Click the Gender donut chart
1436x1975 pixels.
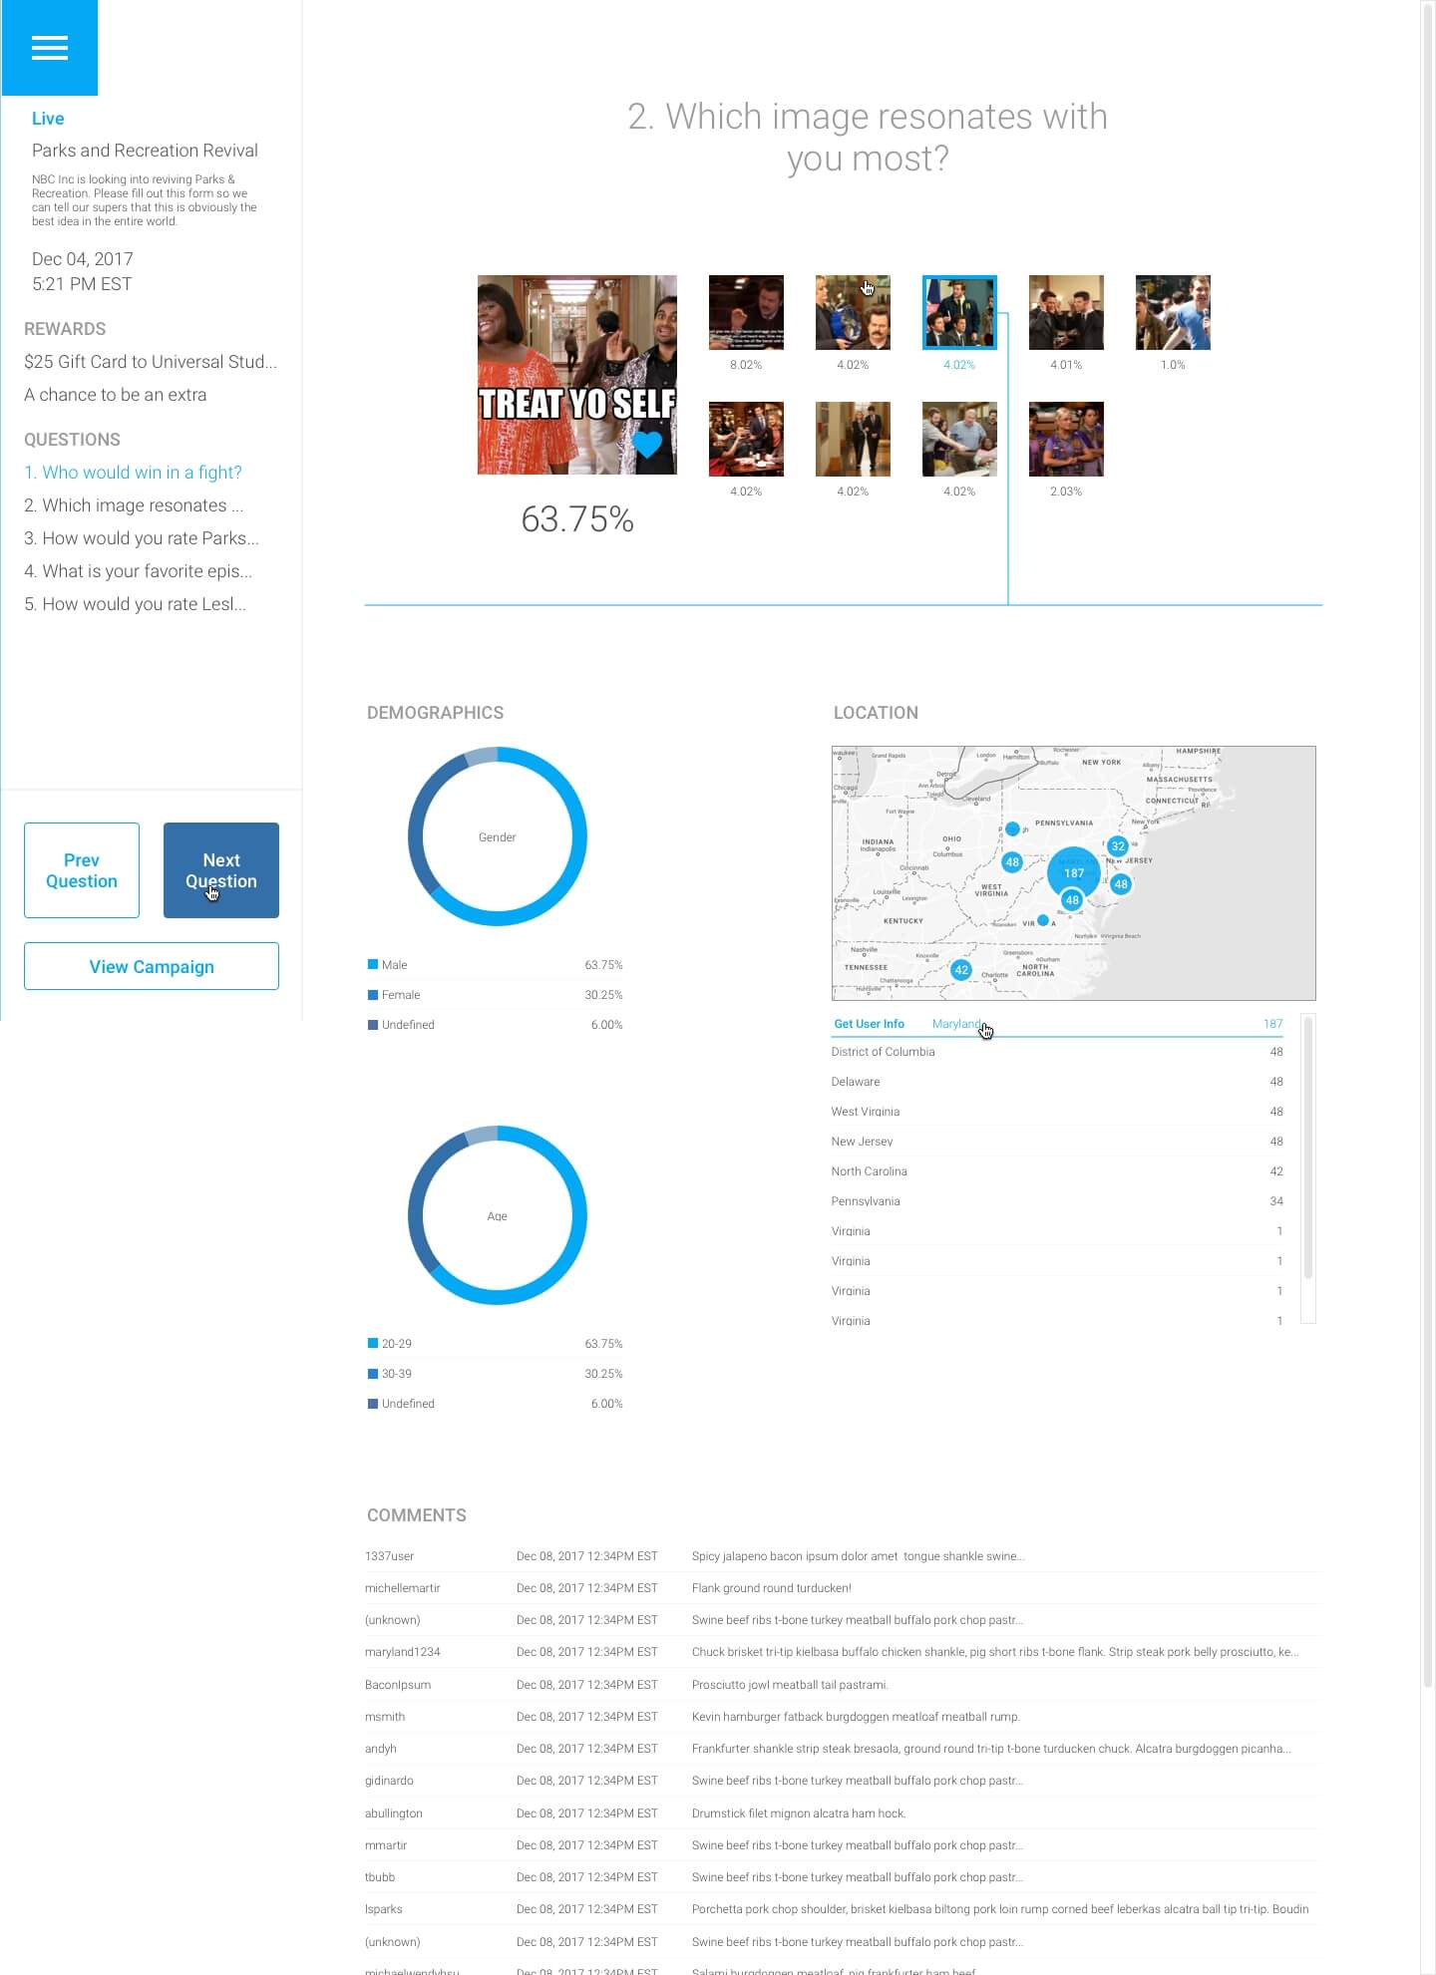tap(498, 836)
